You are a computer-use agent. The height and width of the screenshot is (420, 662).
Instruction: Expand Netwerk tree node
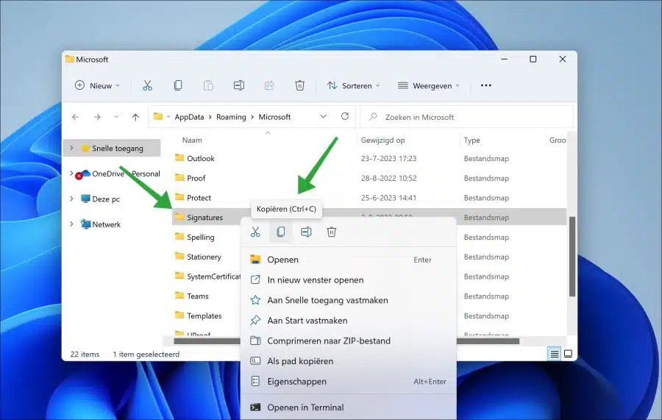click(72, 224)
